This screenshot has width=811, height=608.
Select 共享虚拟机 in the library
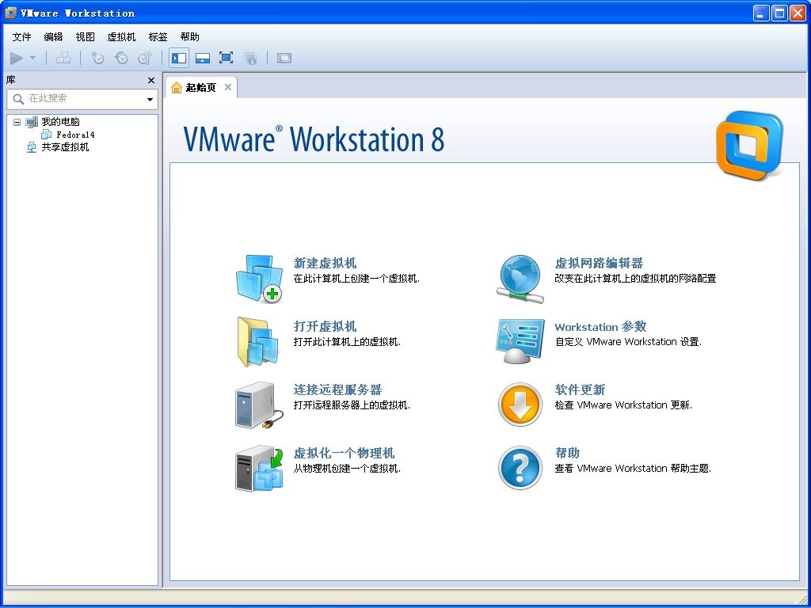[x=65, y=147]
